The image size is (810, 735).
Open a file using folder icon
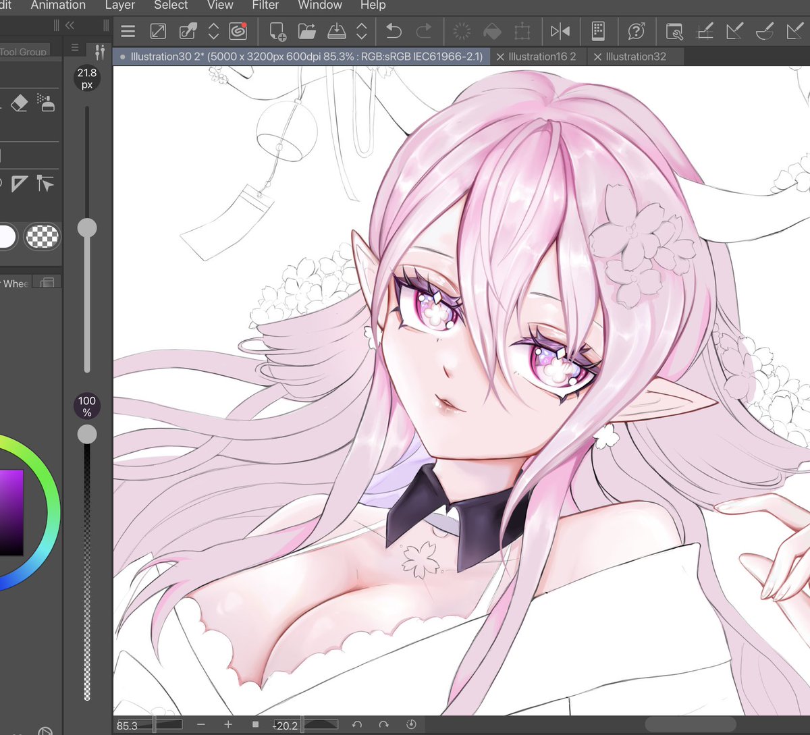pos(307,31)
